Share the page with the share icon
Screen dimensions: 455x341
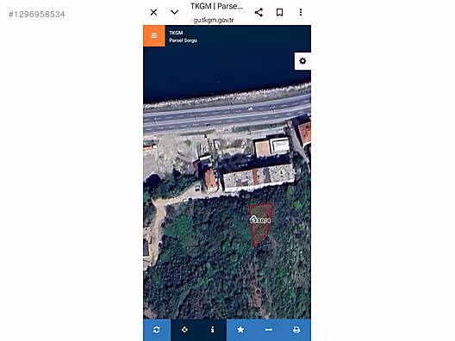pyautogui.click(x=259, y=12)
